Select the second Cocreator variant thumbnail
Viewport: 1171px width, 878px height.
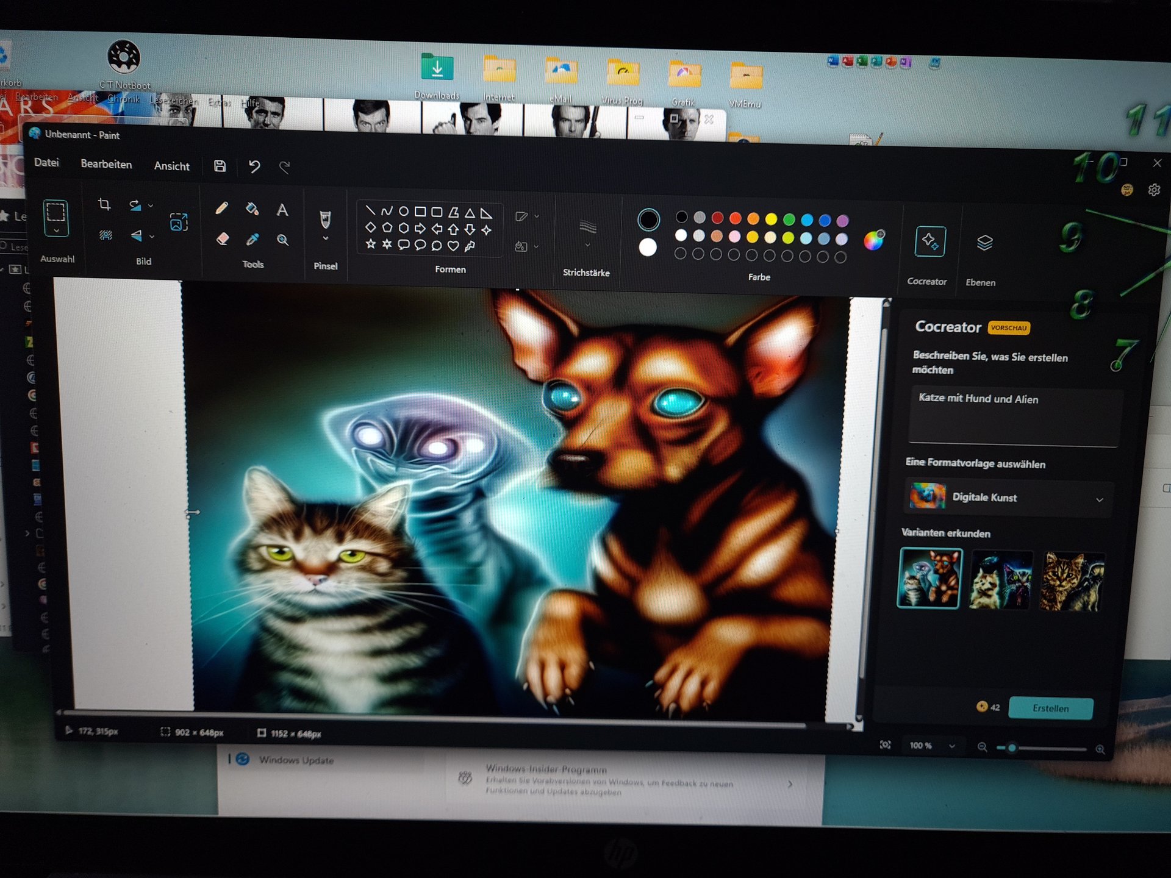pos(1000,580)
